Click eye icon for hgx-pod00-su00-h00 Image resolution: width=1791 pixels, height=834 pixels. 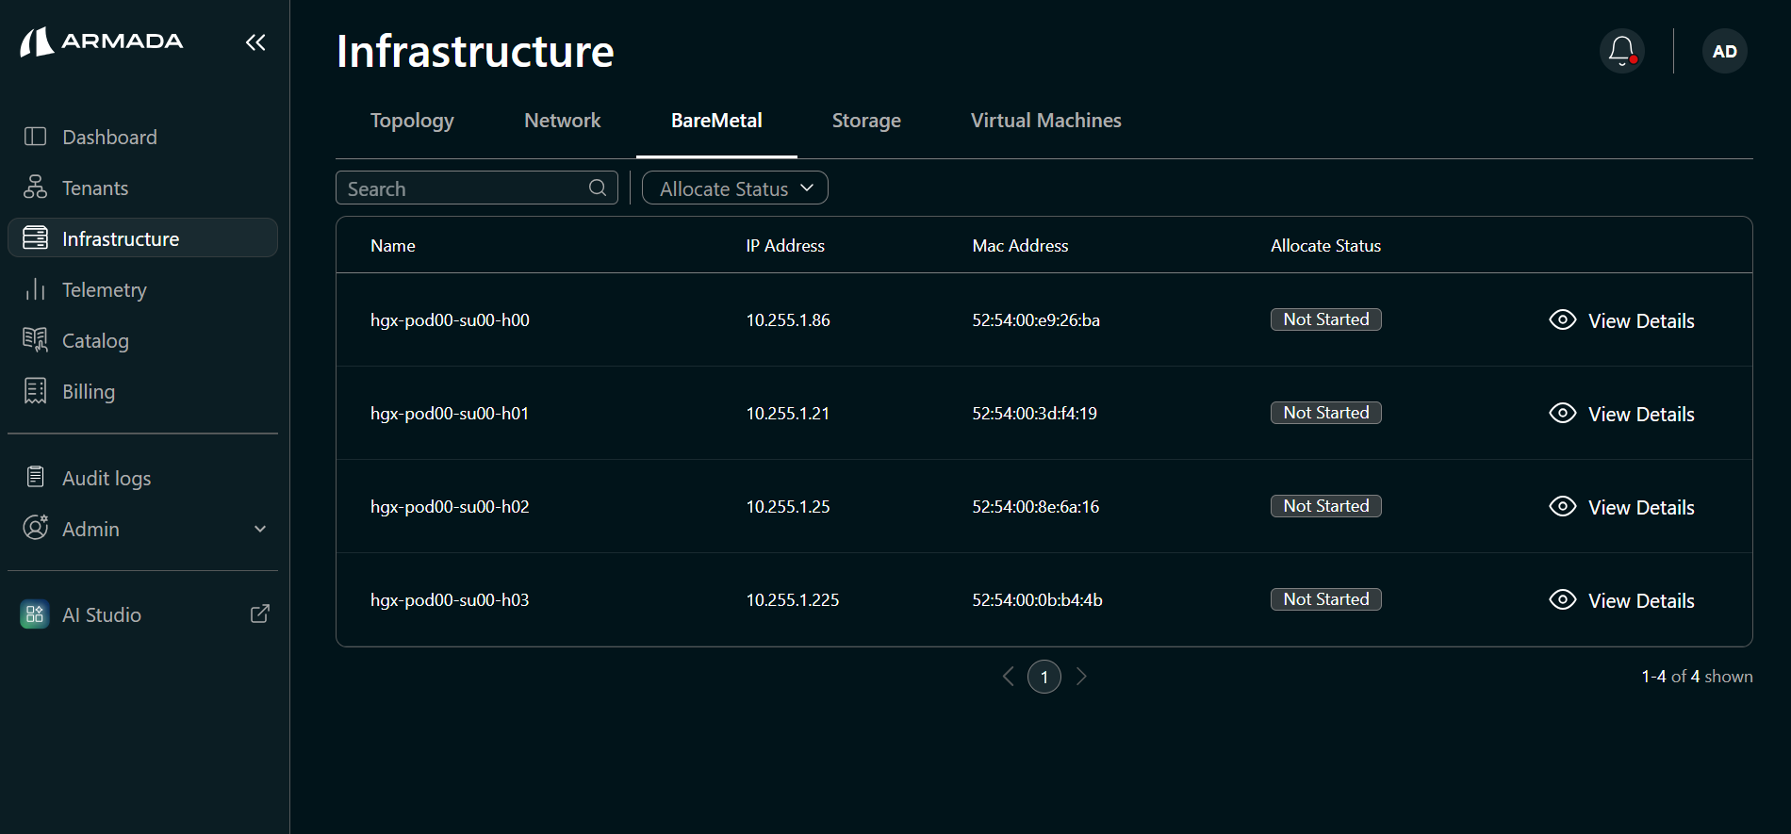point(1563,319)
